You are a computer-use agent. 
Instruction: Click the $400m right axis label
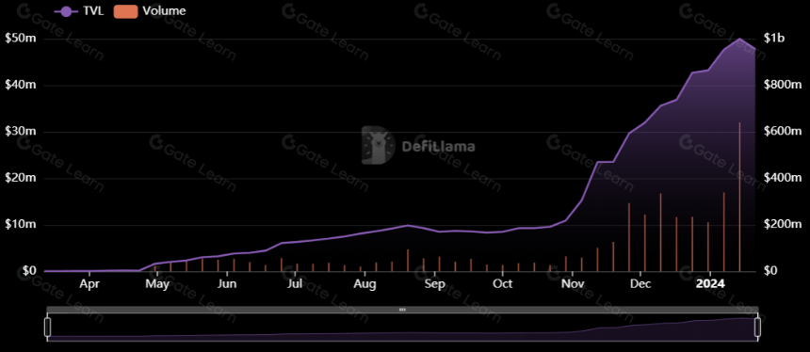[x=783, y=178]
